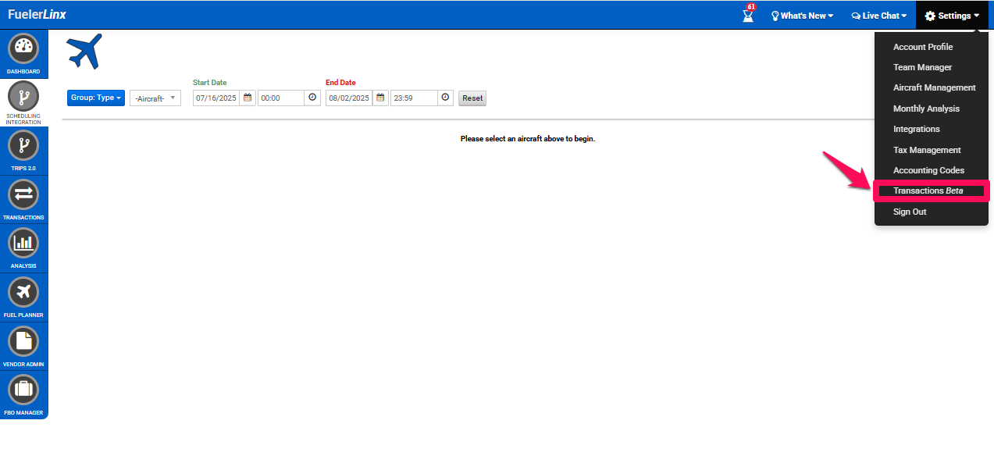The width and height of the screenshot is (994, 456).
Task: Open the What's New dropdown
Action: pos(802,16)
